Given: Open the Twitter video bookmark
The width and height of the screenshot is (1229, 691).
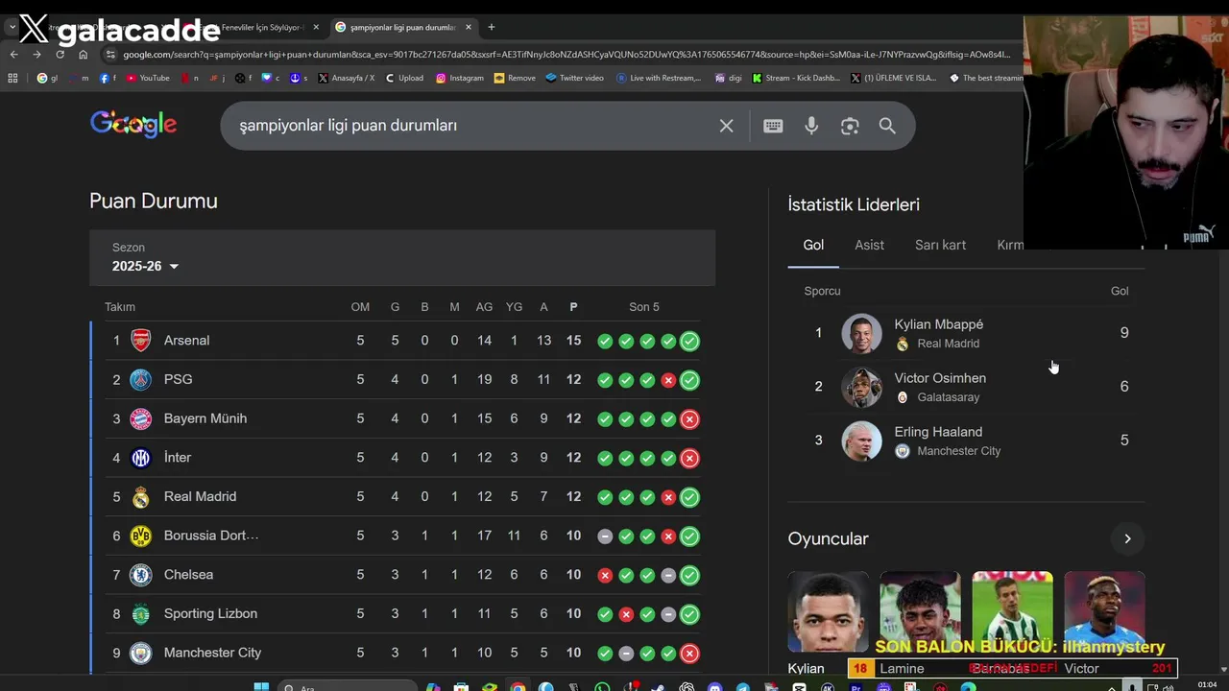Looking at the screenshot, I should pos(574,78).
